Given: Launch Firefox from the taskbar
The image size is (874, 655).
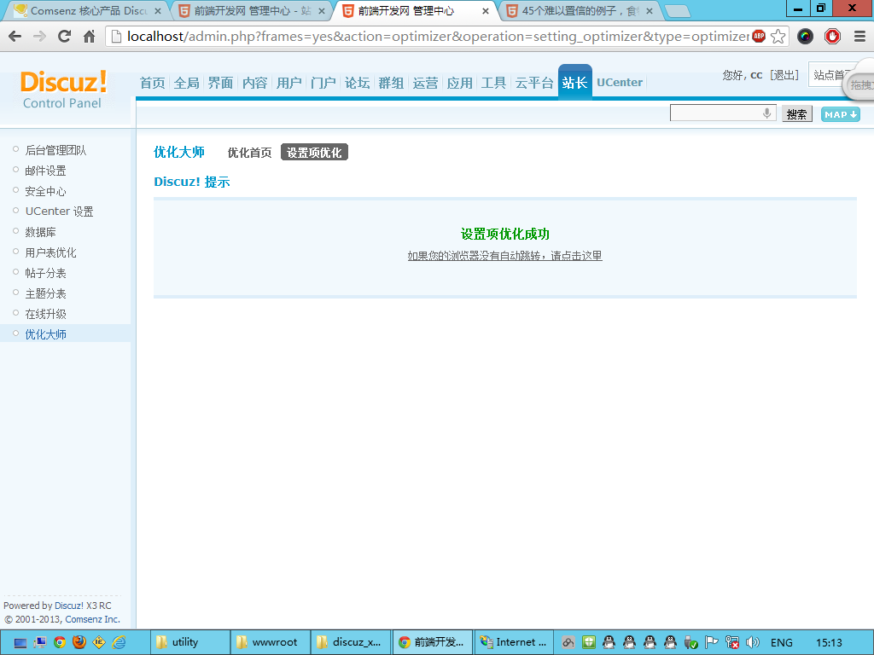Looking at the screenshot, I should [79, 642].
